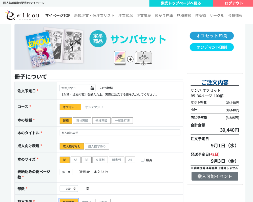
Task: Open 注文状況 in navigation menu
Action: tap(125, 15)
